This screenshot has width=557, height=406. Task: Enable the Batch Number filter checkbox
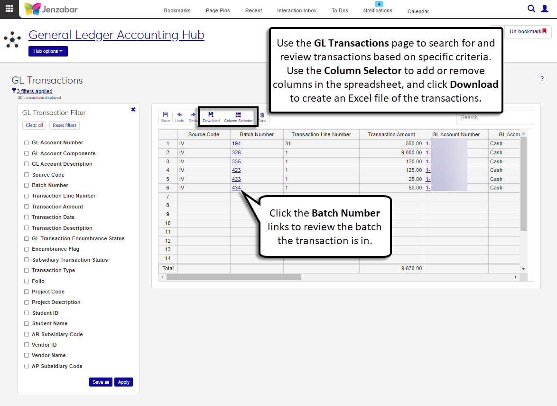pyautogui.click(x=26, y=185)
